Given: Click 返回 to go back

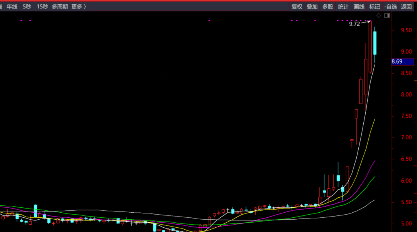Looking at the screenshot, I should tap(406, 7).
